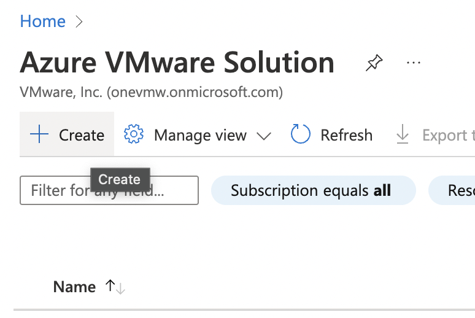Click the sort arrows beside Name
Image resolution: width=475 pixels, height=318 pixels.
pyautogui.click(x=115, y=287)
